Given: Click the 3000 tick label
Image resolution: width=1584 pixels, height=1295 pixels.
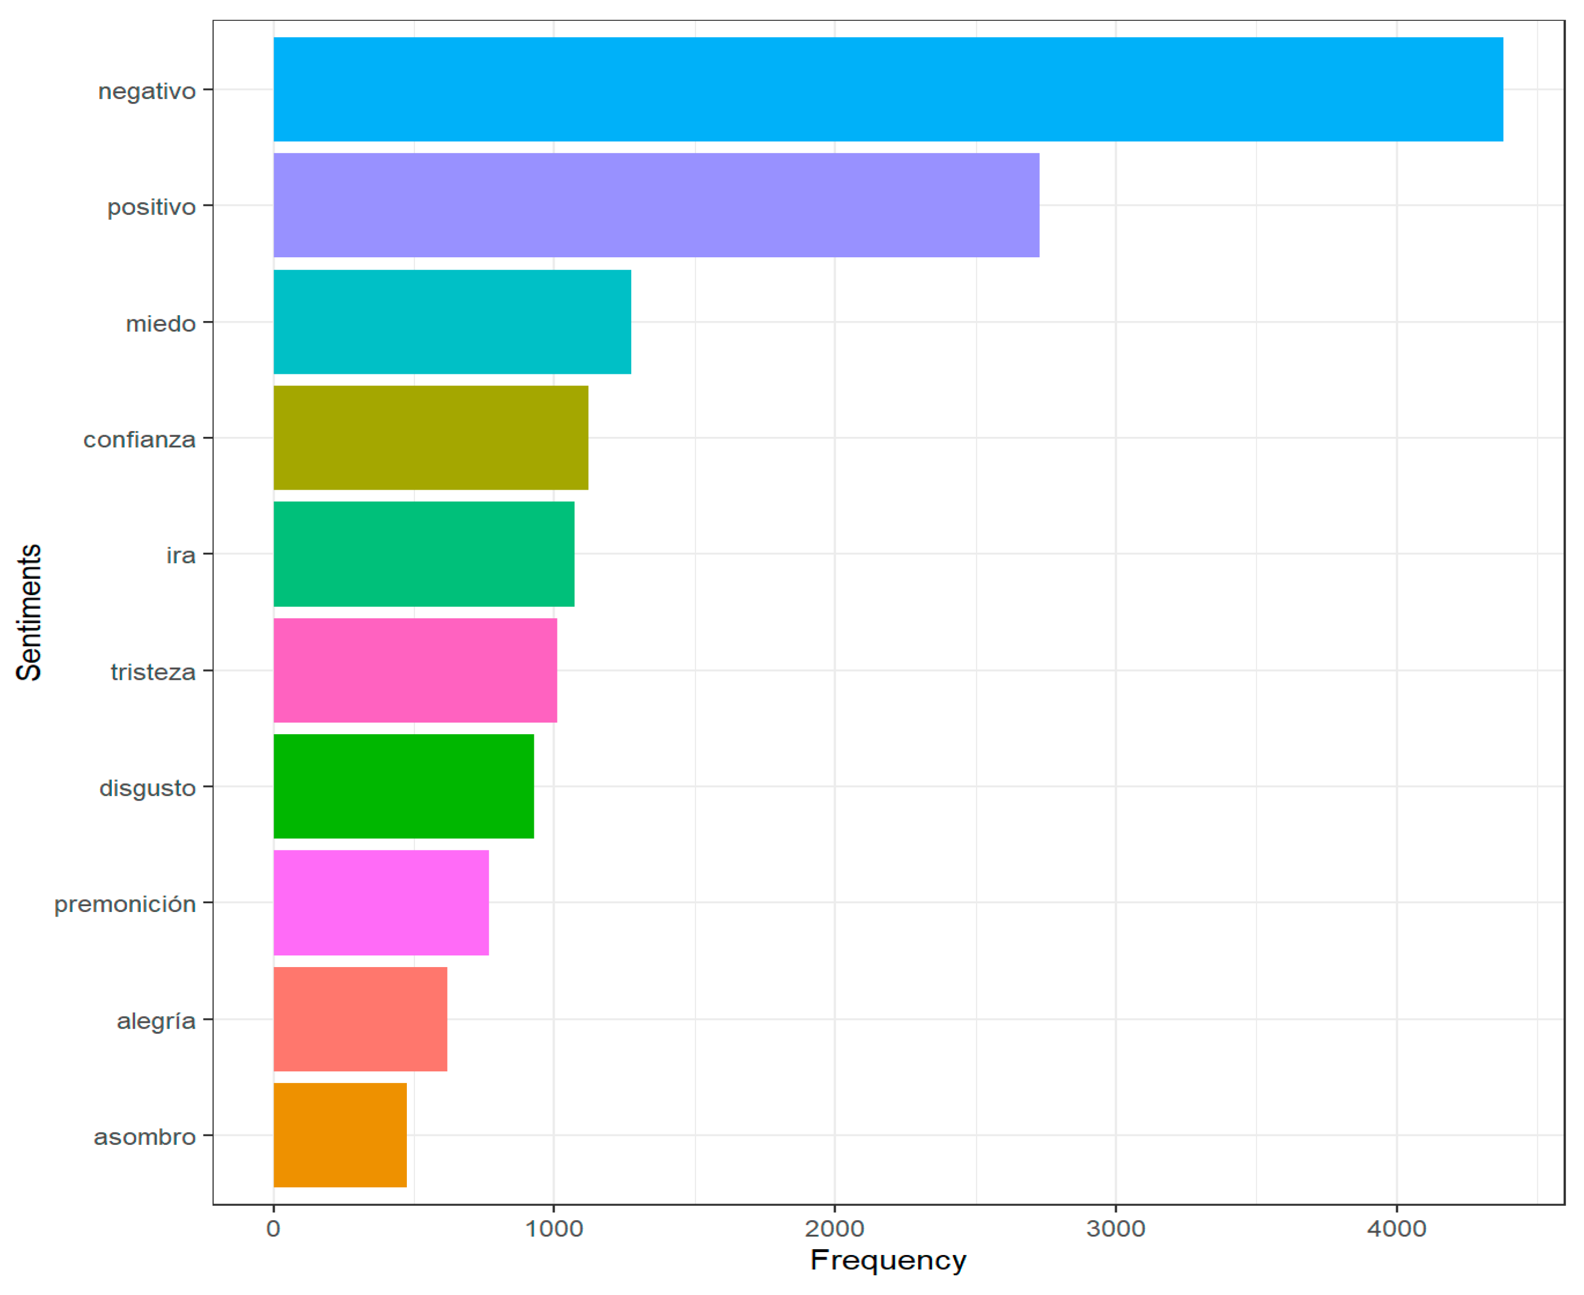Looking at the screenshot, I should pyautogui.click(x=1116, y=1228).
